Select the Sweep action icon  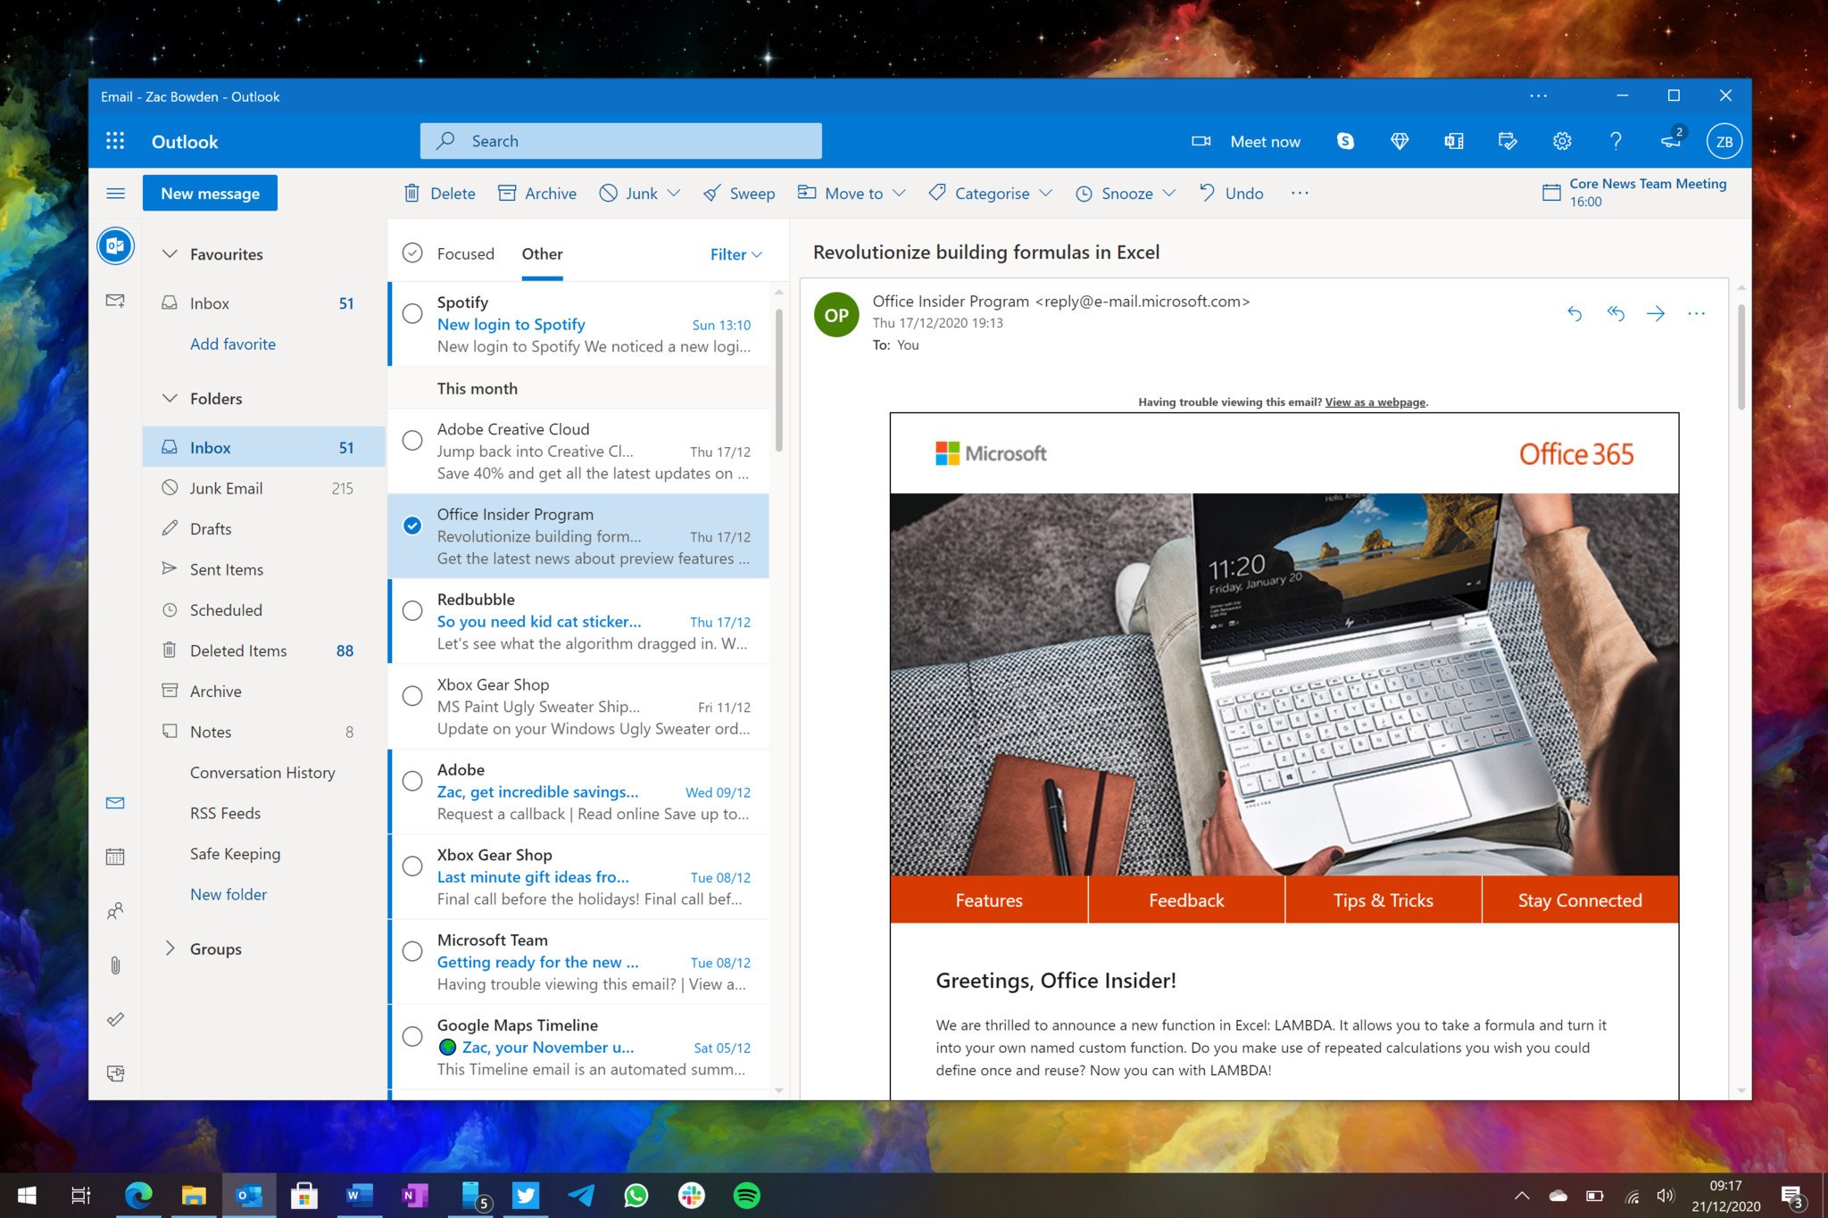click(x=705, y=192)
